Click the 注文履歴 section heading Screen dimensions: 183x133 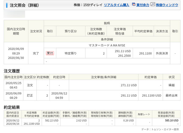click(12, 71)
